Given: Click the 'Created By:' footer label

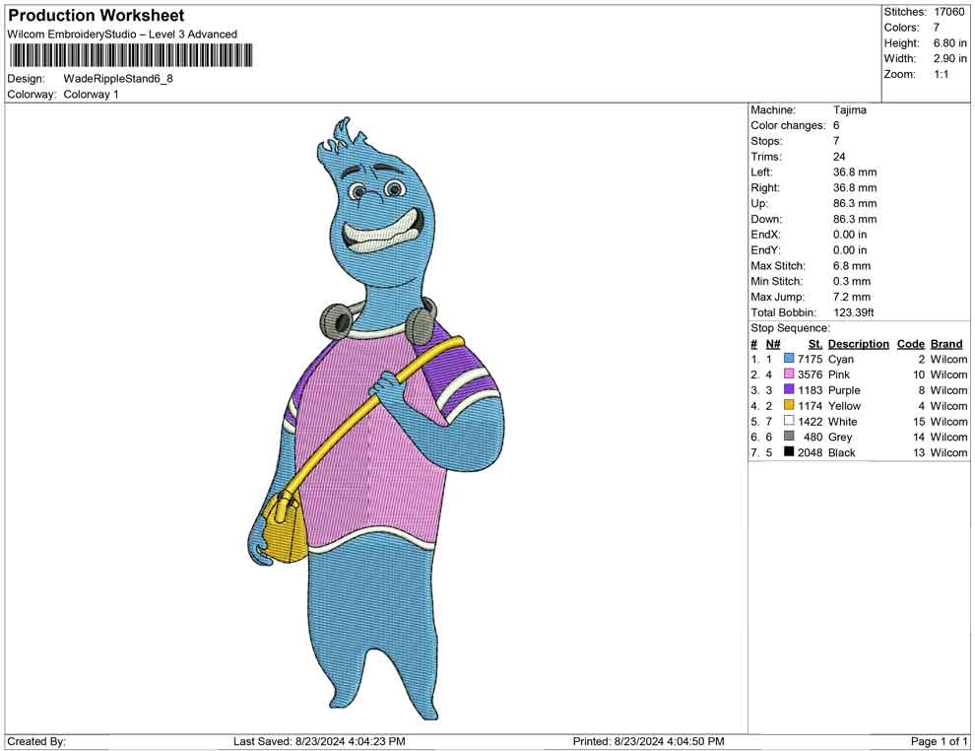Looking at the screenshot, I should pos(36,741).
